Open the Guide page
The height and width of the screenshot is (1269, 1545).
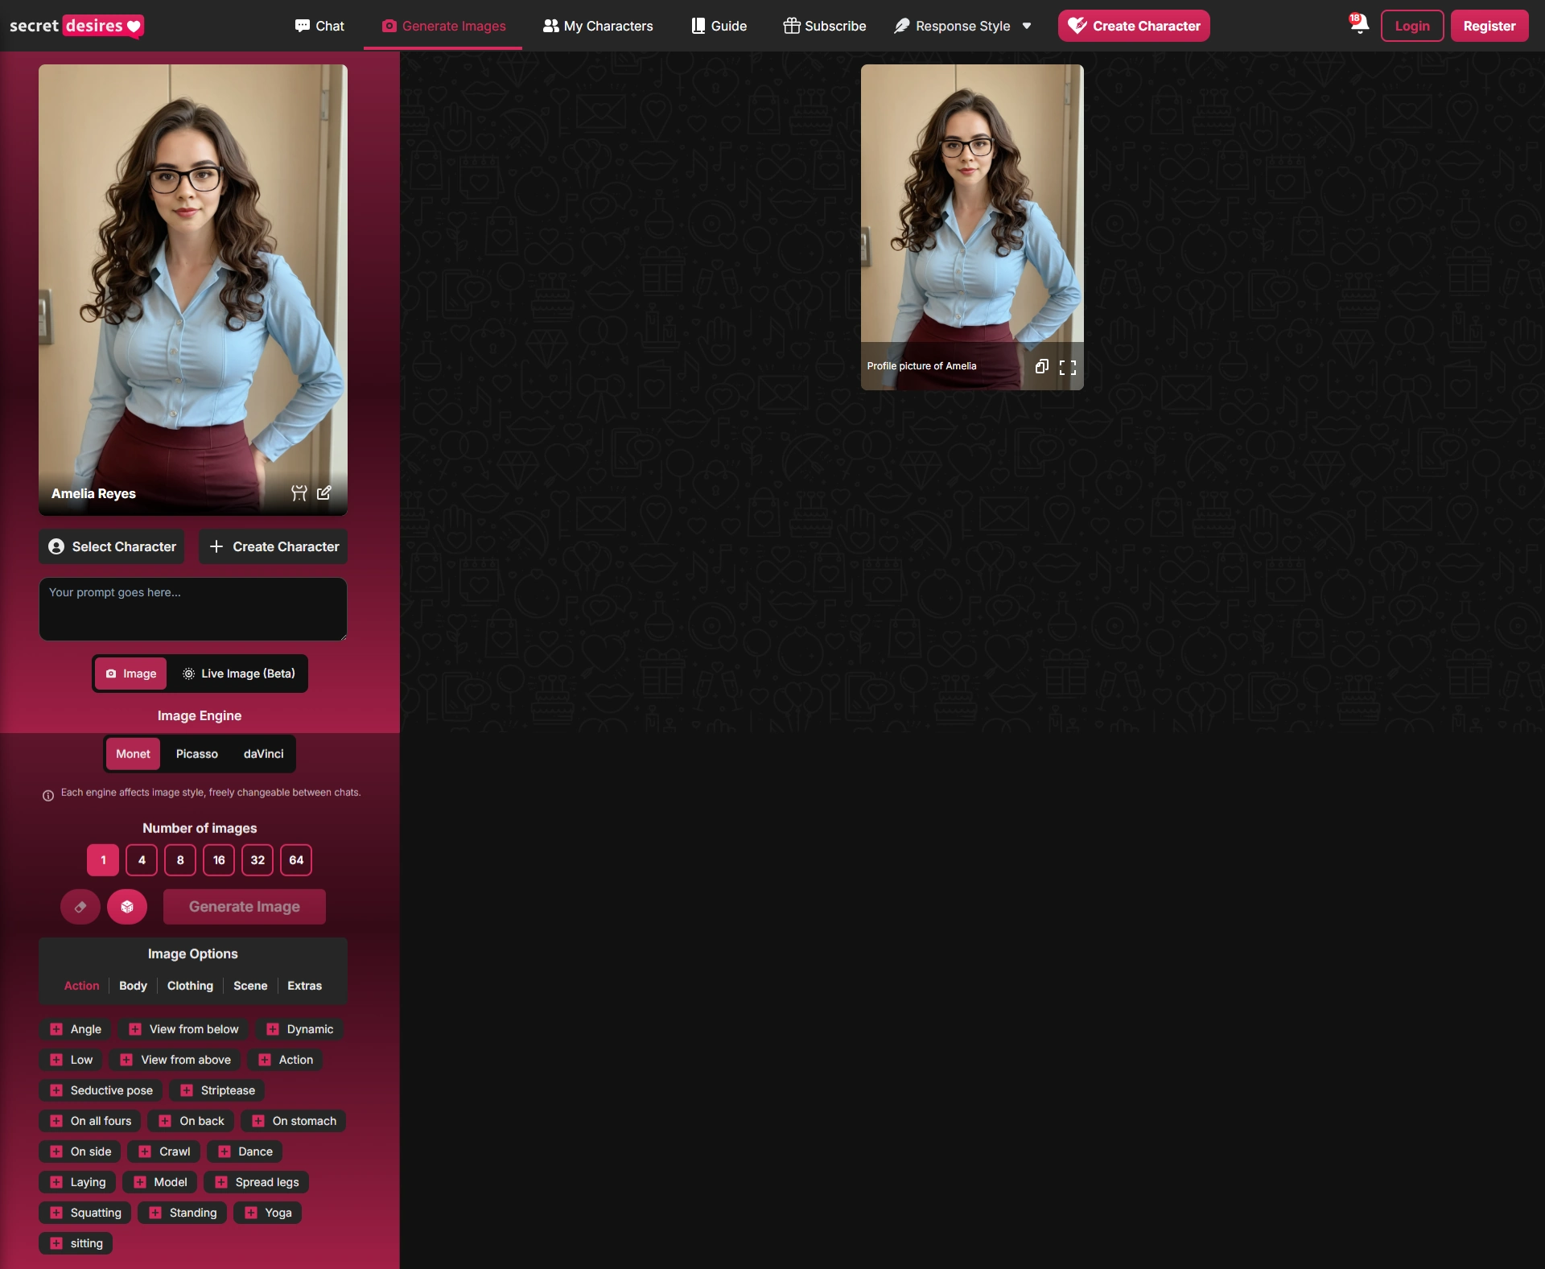point(718,25)
